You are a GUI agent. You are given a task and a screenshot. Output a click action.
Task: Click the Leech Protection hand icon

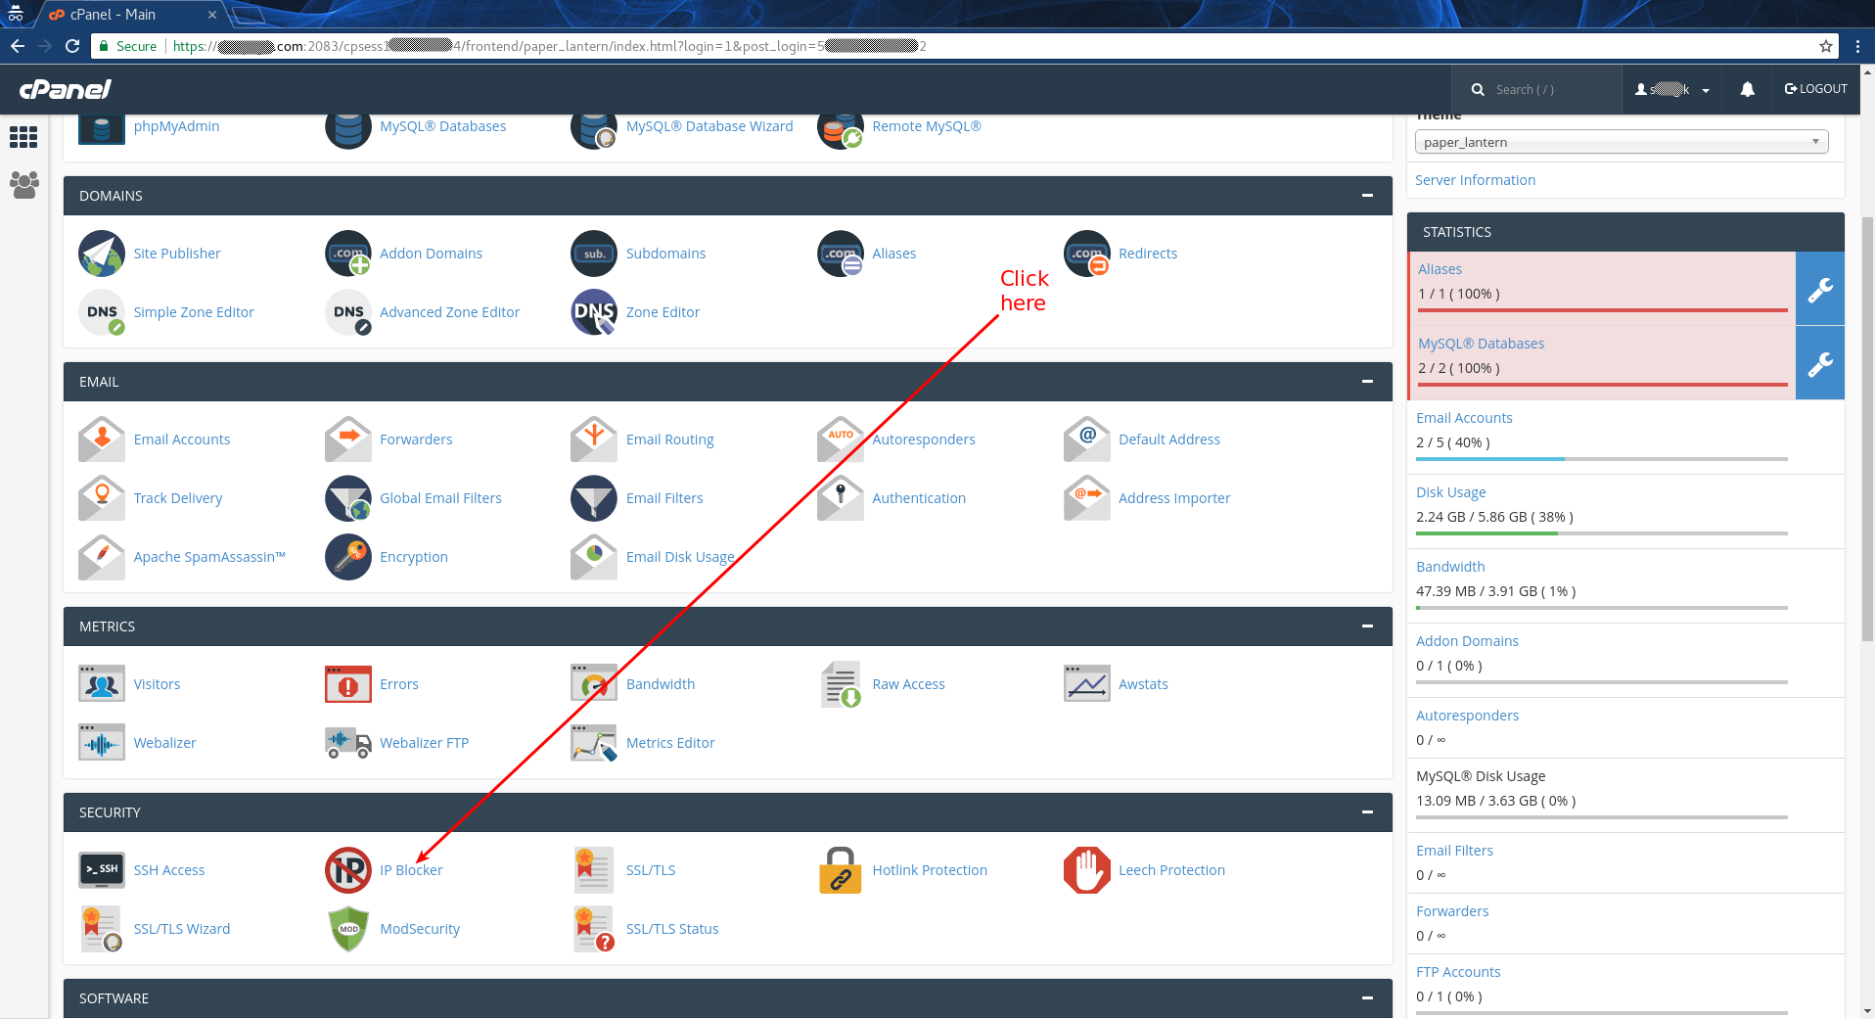click(x=1087, y=870)
